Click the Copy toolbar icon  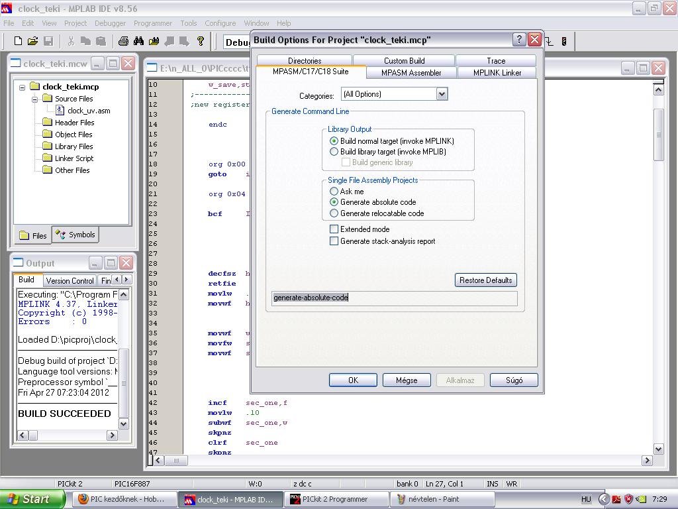(x=85, y=41)
